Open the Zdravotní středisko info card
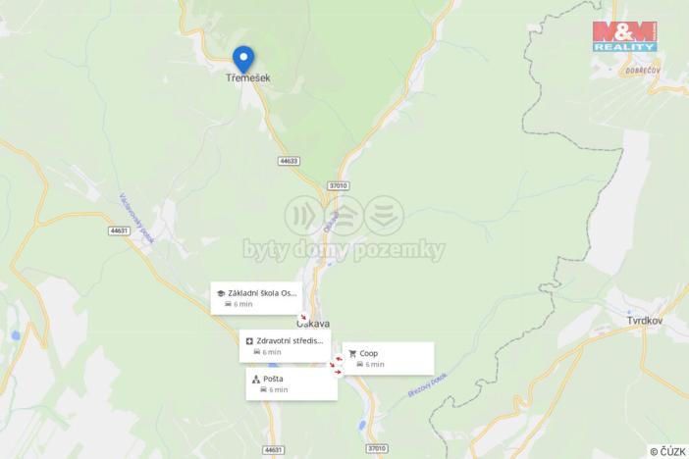Screen dimensions: 689x459 click(x=286, y=346)
